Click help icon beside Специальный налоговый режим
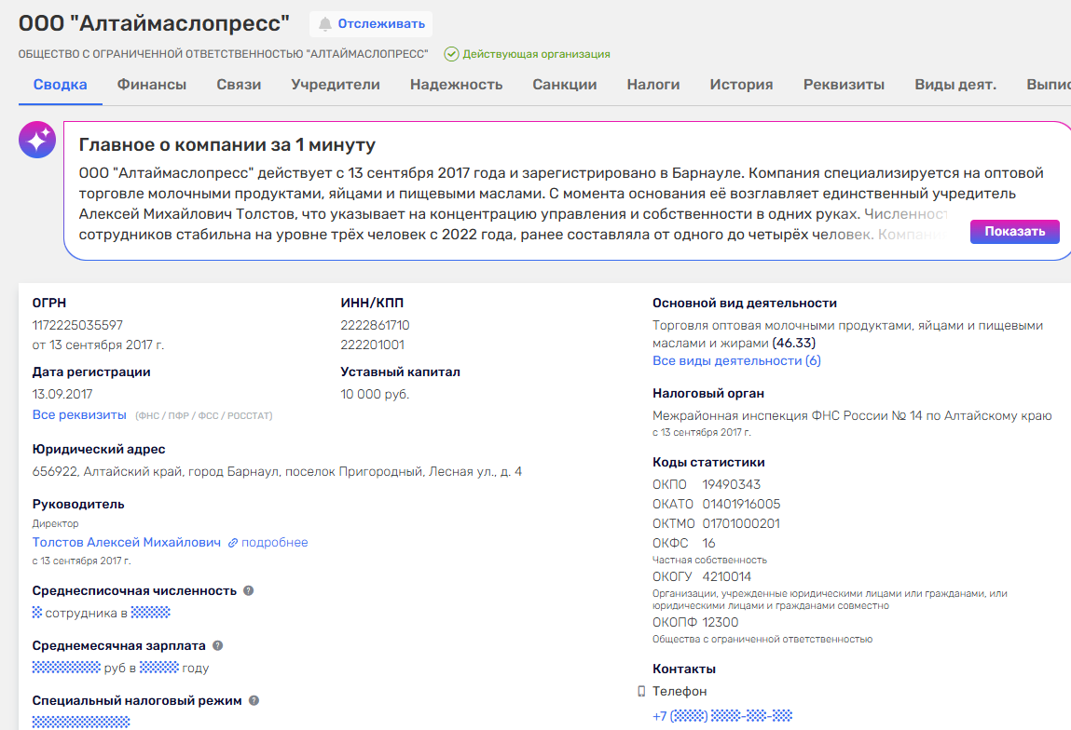Screen dimensions: 1071x730 pyautogui.click(x=254, y=700)
